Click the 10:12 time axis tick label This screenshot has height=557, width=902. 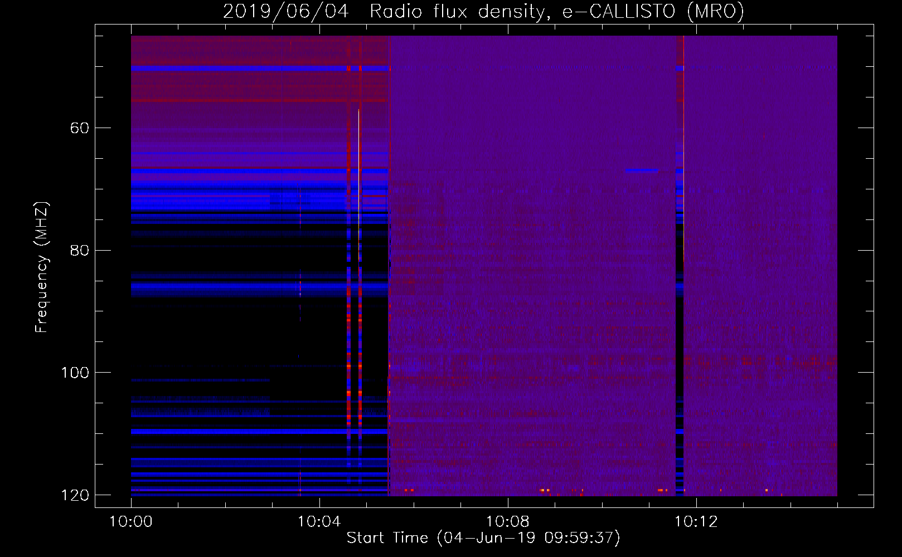point(696,521)
